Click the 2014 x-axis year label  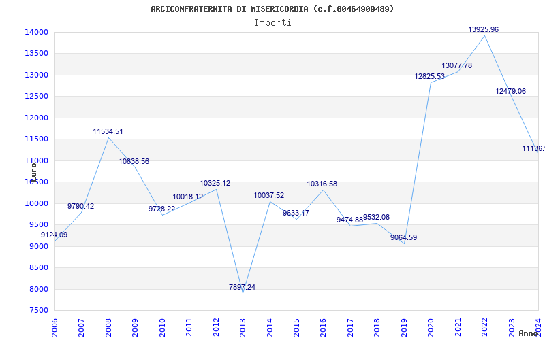click(270, 327)
